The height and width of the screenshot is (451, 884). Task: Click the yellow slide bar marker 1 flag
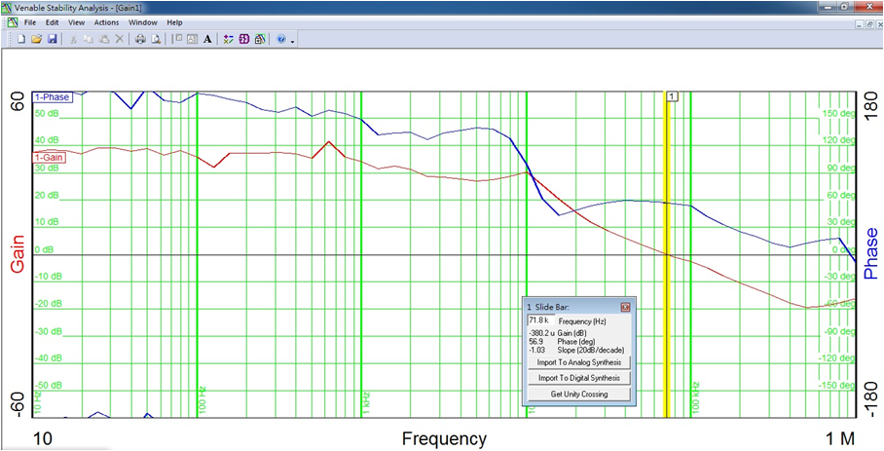tap(672, 97)
